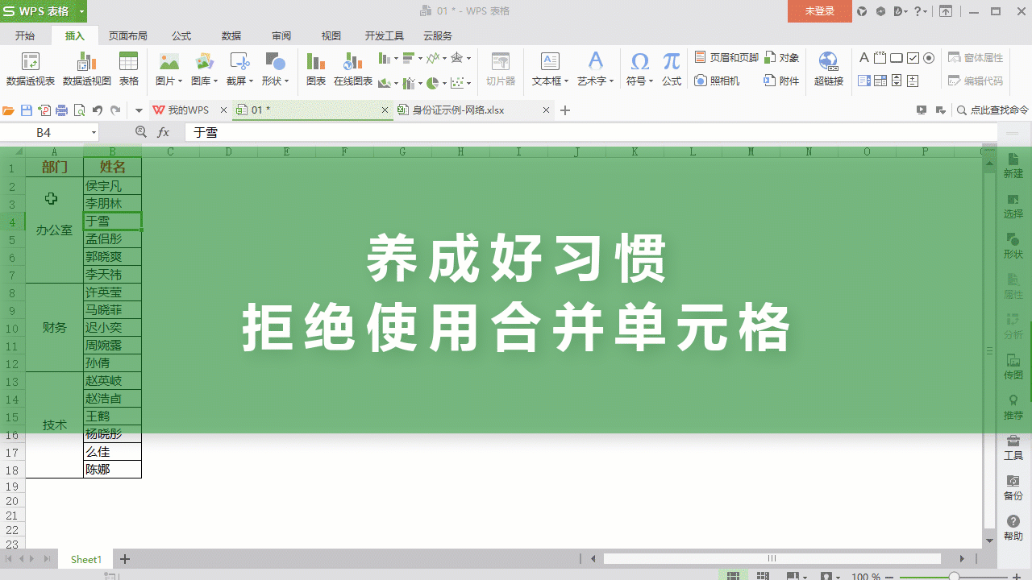Screen dimensions: 1032x580
Task: Insert 页眉和页脚 header and footer
Action: click(726, 58)
